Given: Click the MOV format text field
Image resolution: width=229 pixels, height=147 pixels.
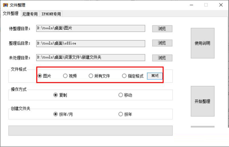Looking at the screenshot, I should point(155,76).
